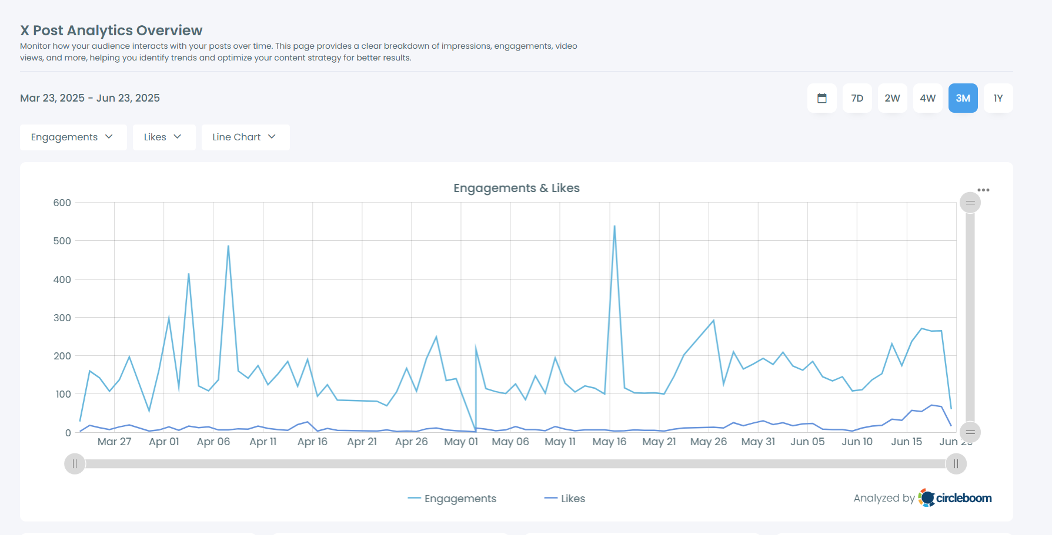
Task: Select the 2W range button
Action: [892, 98]
